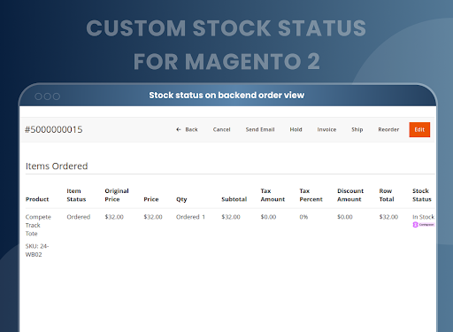Screen dimensions: 453x332
Task: Click the Ordered 1 quantity cell
Action: [x=190, y=217]
